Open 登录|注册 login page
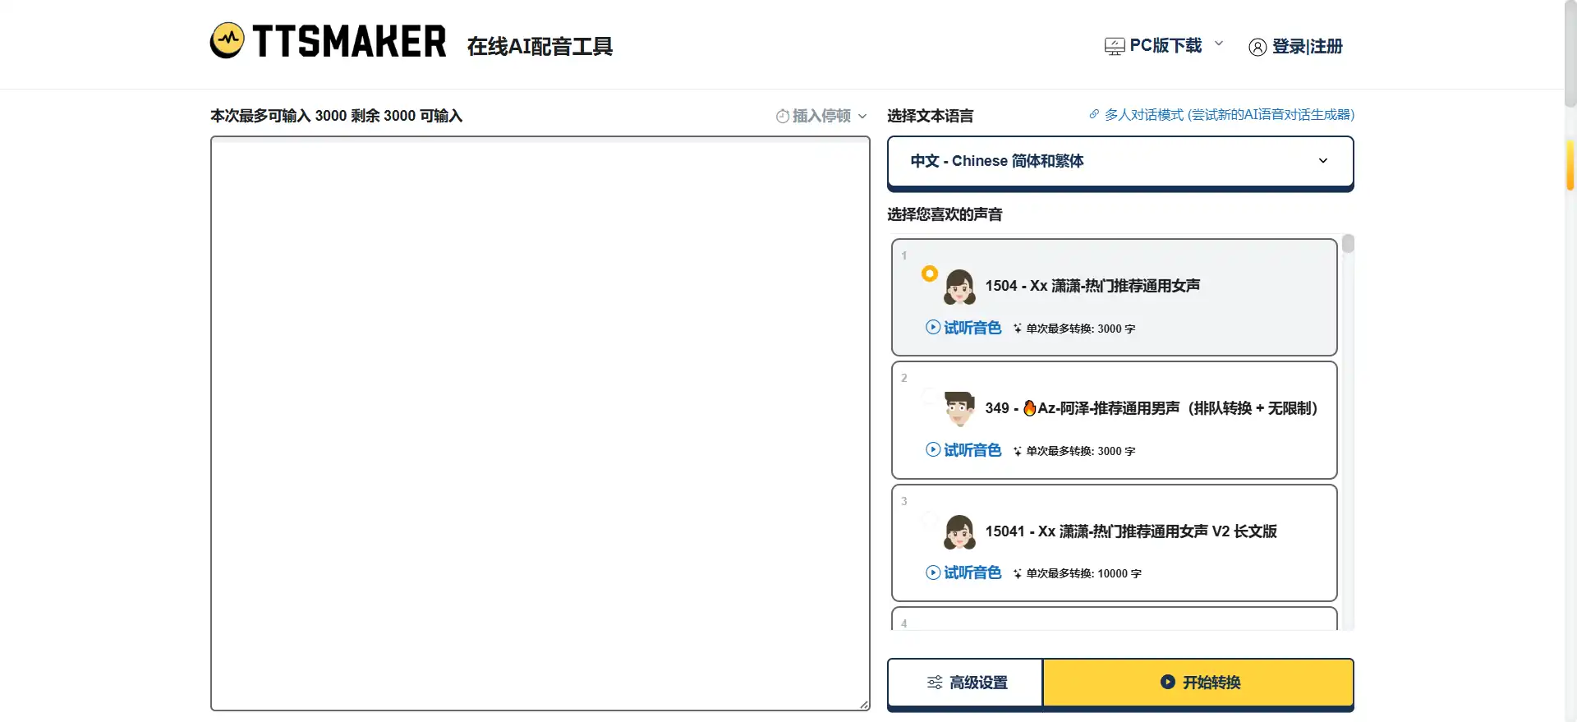 click(1295, 47)
